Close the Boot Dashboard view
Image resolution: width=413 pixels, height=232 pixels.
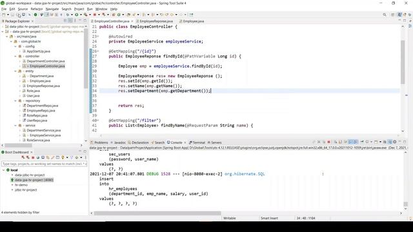point(32,152)
